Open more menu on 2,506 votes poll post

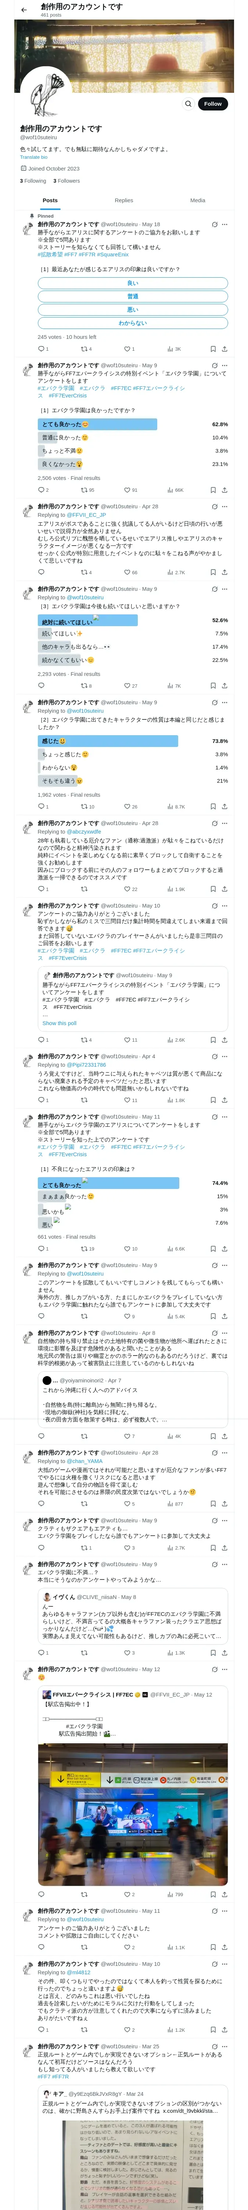click(x=225, y=365)
